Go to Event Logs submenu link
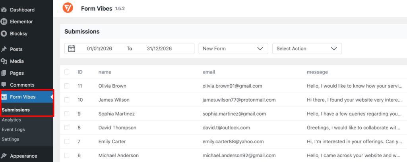The width and height of the screenshot is (407, 162). (13, 129)
